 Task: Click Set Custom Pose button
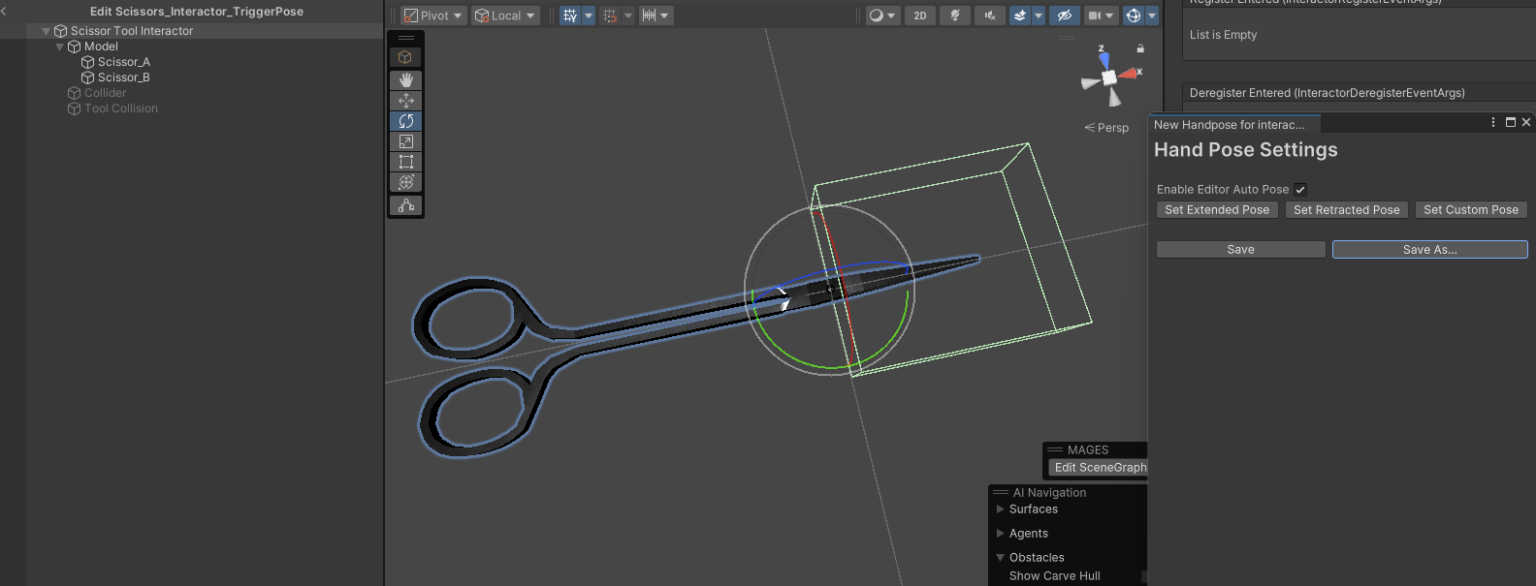1471,210
